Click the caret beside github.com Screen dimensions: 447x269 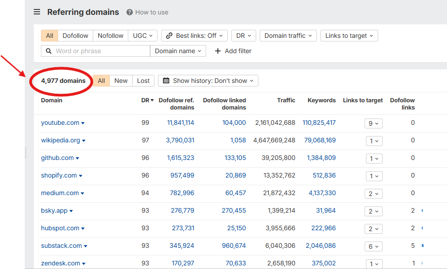[77, 158]
